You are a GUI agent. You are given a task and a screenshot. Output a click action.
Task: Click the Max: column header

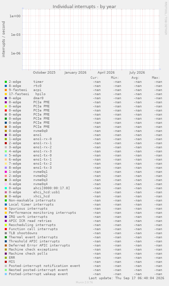tap(156, 78)
